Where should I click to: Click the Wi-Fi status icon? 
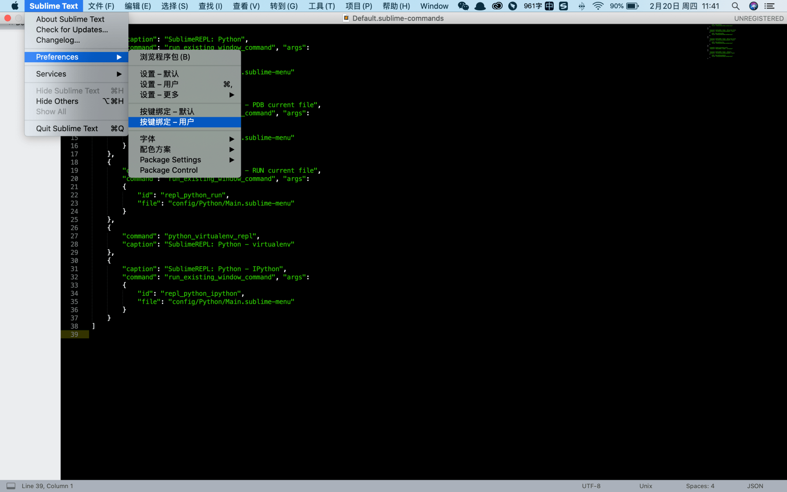pyautogui.click(x=598, y=6)
